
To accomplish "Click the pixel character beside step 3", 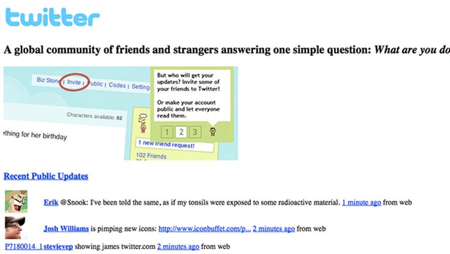I will coord(212,131).
